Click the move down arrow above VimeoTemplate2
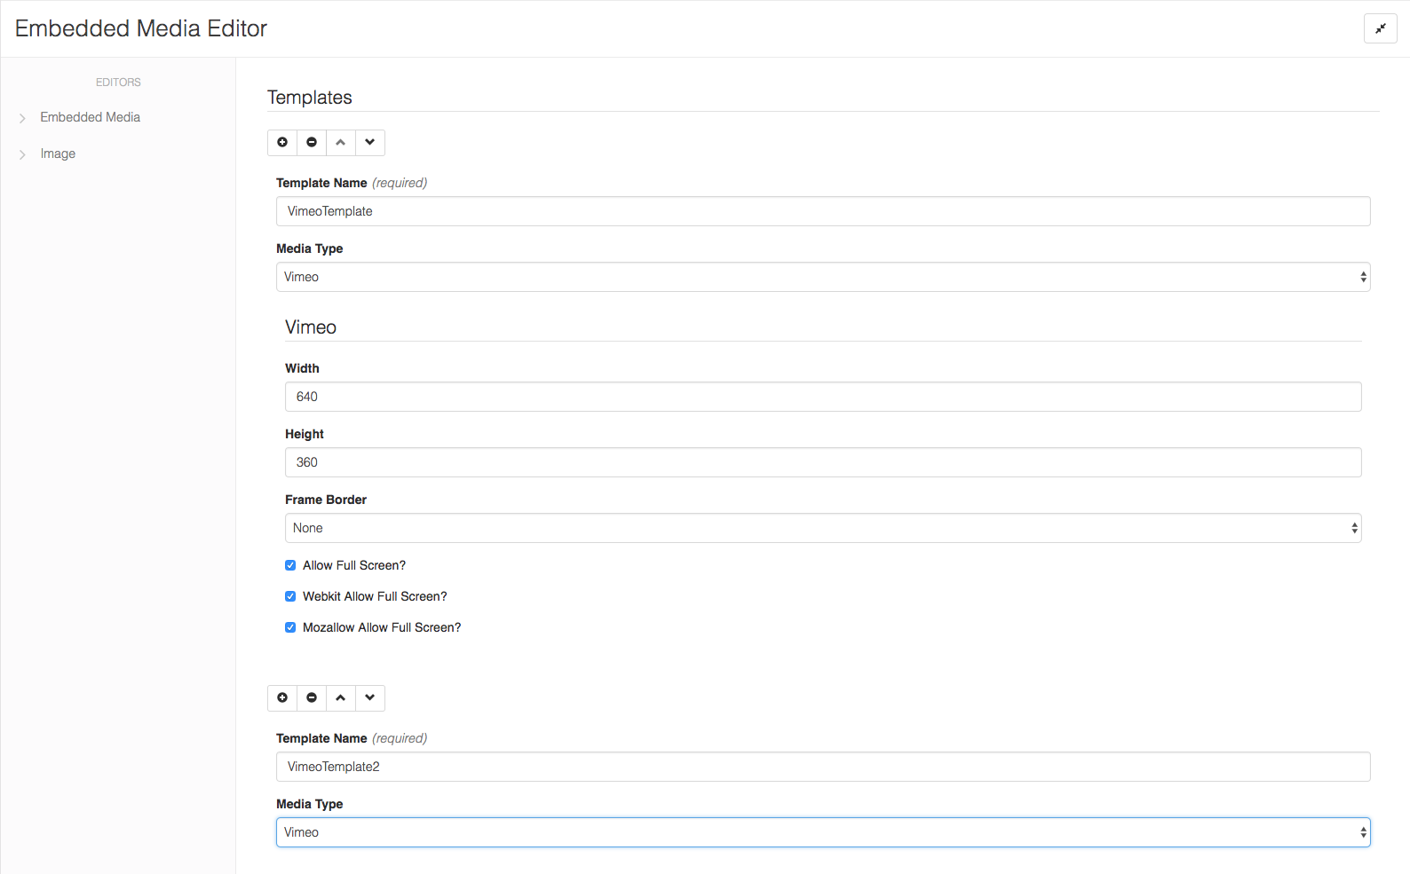Image resolution: width=1410 pixels, height=874 pixels. 370,697
